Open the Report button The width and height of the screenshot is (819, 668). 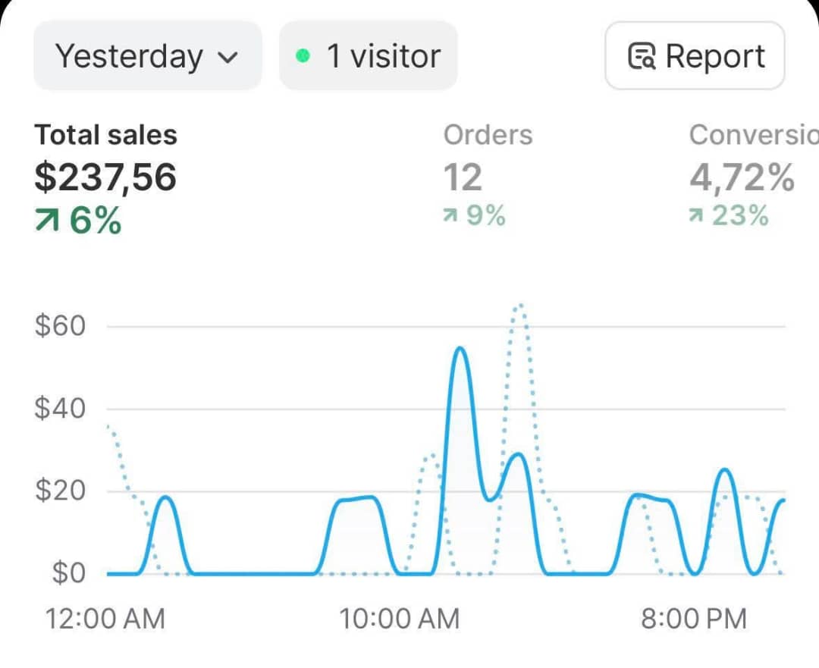point(695,57)
